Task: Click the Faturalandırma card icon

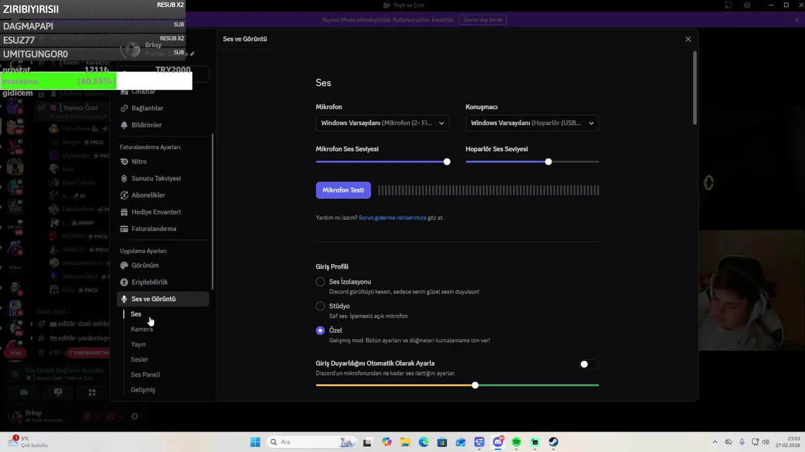Action: click(124, 229)
